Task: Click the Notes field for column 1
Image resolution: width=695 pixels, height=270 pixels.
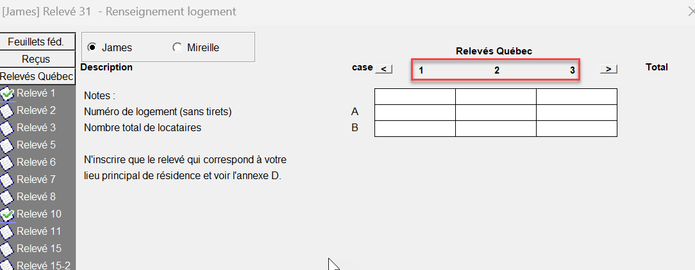Action: 415,97
